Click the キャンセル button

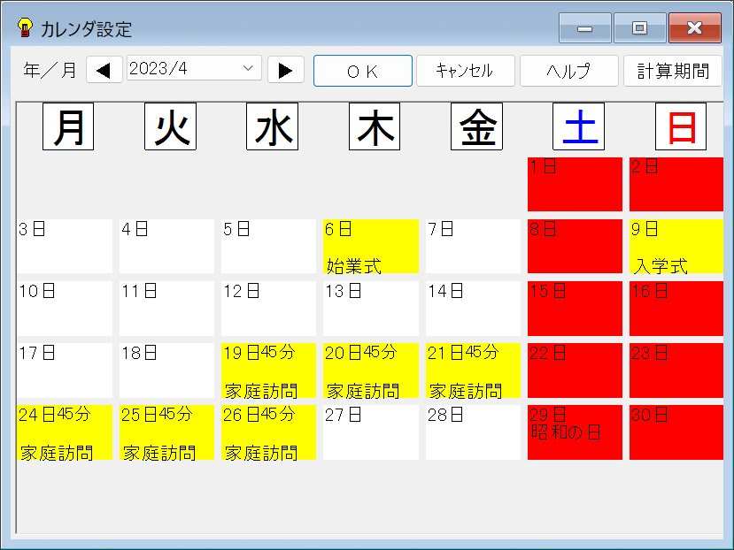[x=466, y=71]
